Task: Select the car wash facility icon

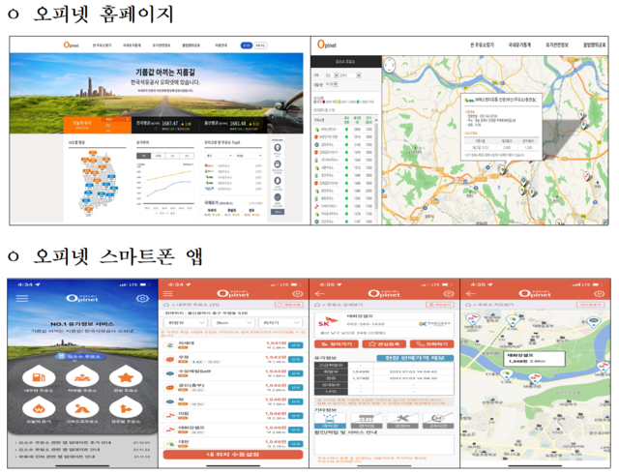Action: coord(330,421)
